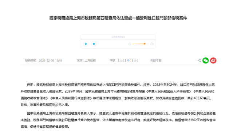233x139 pixels.
Task: Click the amount 402.69萬元 in the article
Action: coord(202,98)
